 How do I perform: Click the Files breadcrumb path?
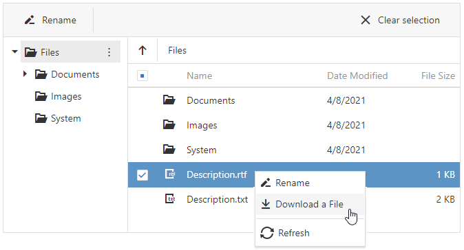click(x=177, y=50)
